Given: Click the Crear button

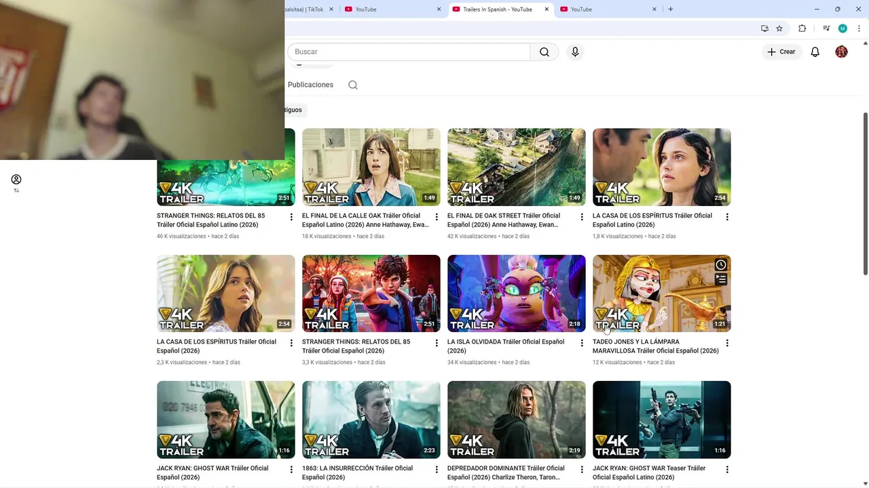Looking at the screenshot, I should (x=781, y=52).
